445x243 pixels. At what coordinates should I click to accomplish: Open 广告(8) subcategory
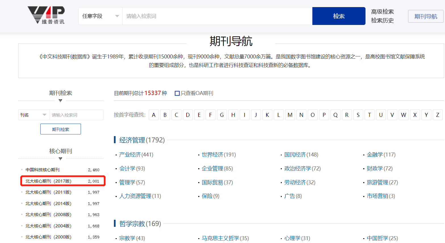pos(293,196)
